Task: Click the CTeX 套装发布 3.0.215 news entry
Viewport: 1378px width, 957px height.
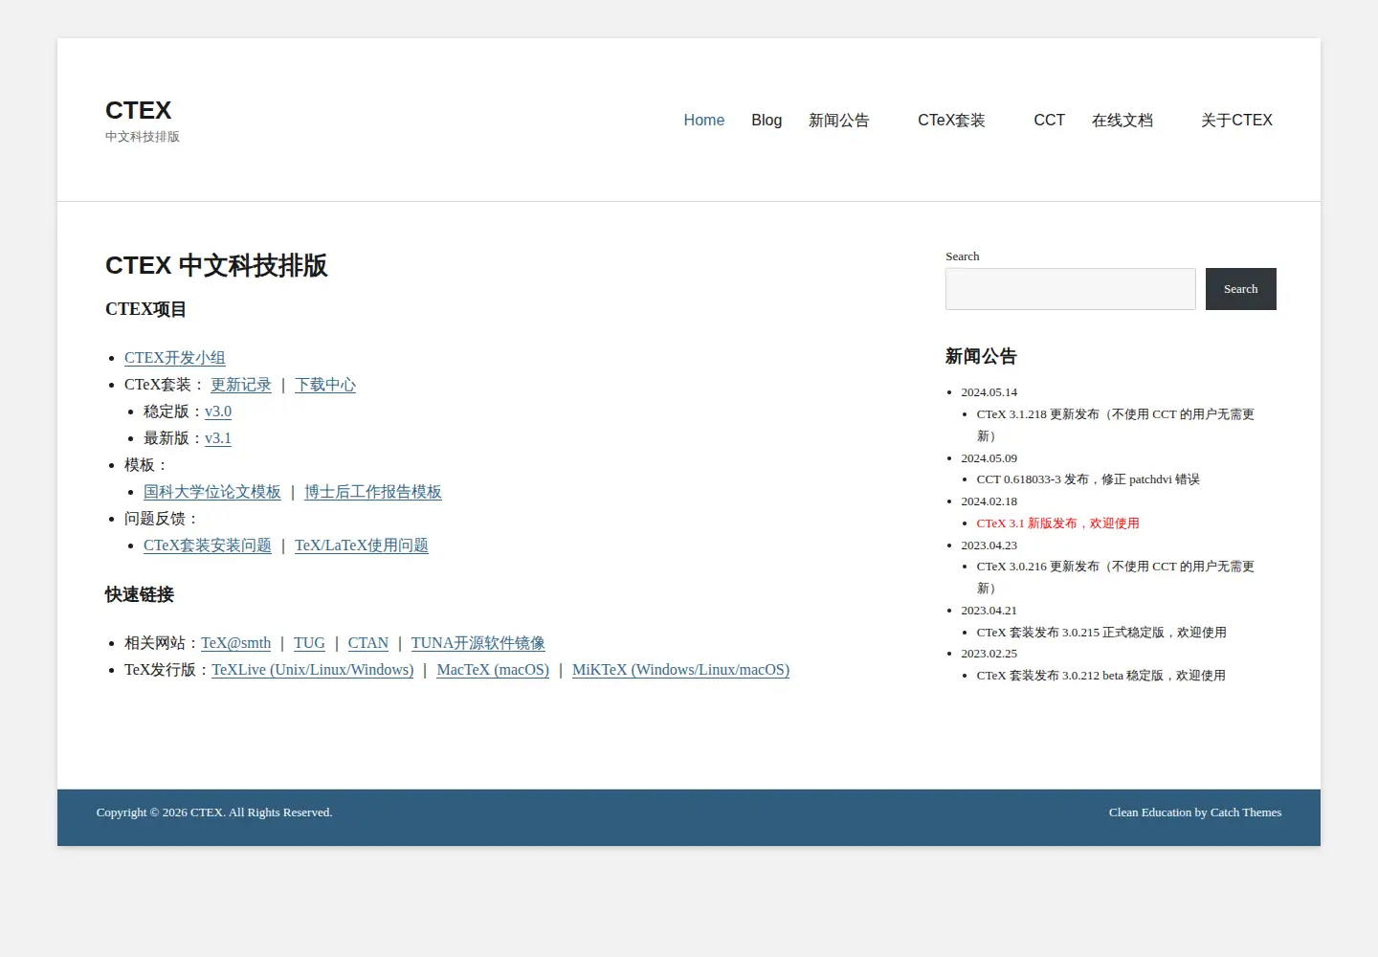Action: pos(1101,633)
